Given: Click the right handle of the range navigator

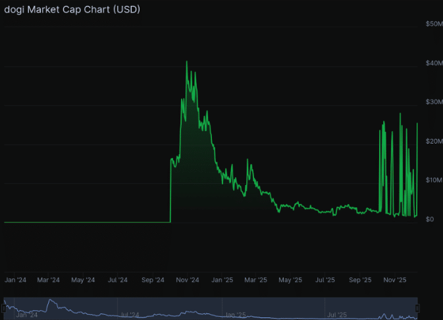Looking at the screenshot, I should coord(417,307).
